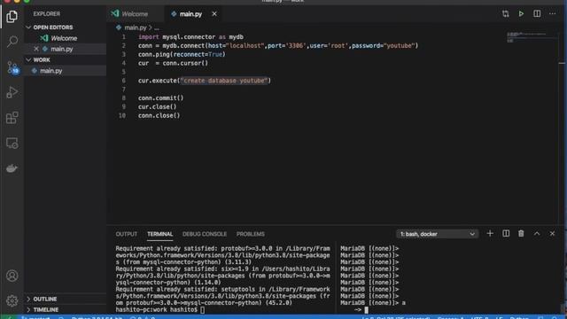Image resolution: width=567 pixels, height=319 pixels.
Task: Click line number 1 in the gutter
Action: [x=124, y=37]
